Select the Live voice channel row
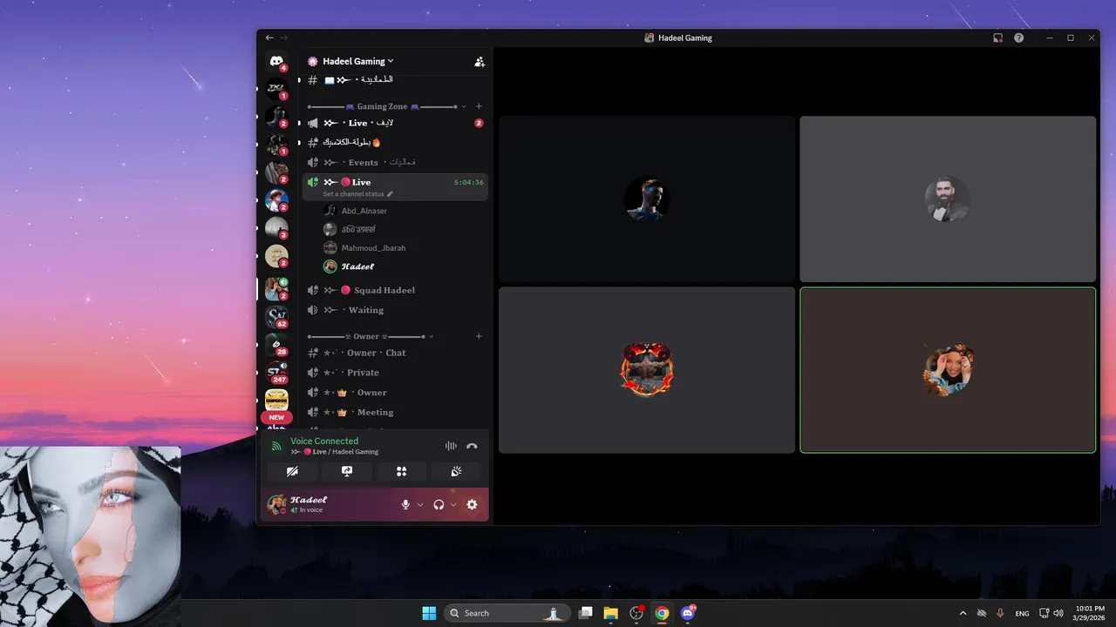The height and width of the screenshot is (627, 1116). click(395, 186)
